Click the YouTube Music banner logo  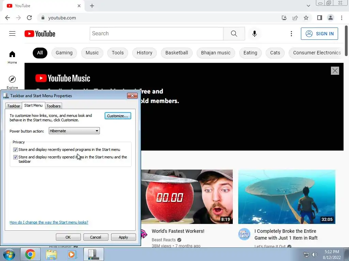pos(63,79)
